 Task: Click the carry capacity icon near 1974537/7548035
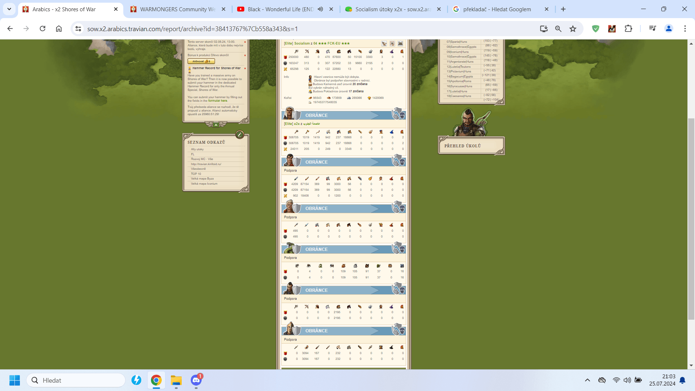tap(310, 102)
